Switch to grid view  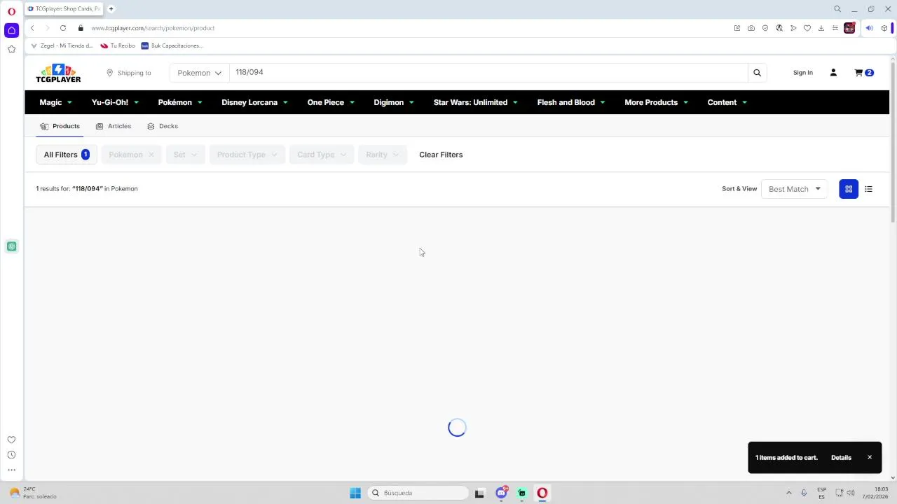click(x=849, y=189)
